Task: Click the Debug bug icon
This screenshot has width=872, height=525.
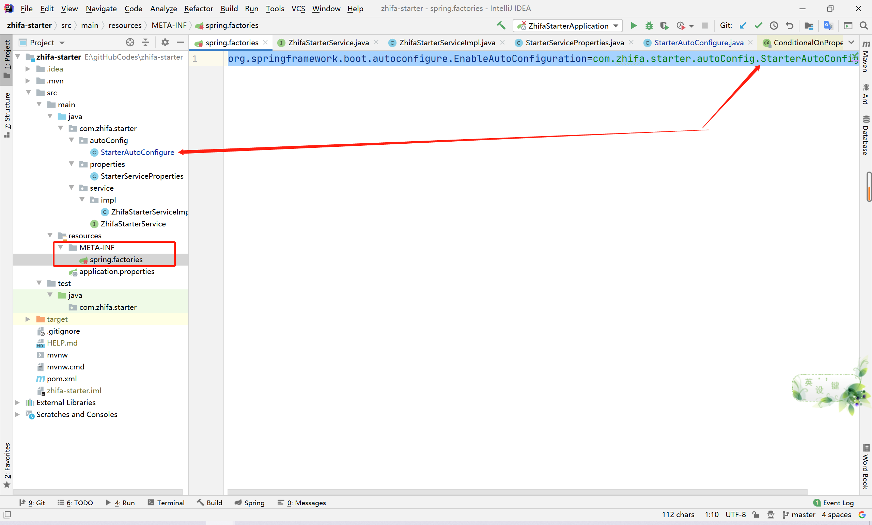Action: (649, 26)
